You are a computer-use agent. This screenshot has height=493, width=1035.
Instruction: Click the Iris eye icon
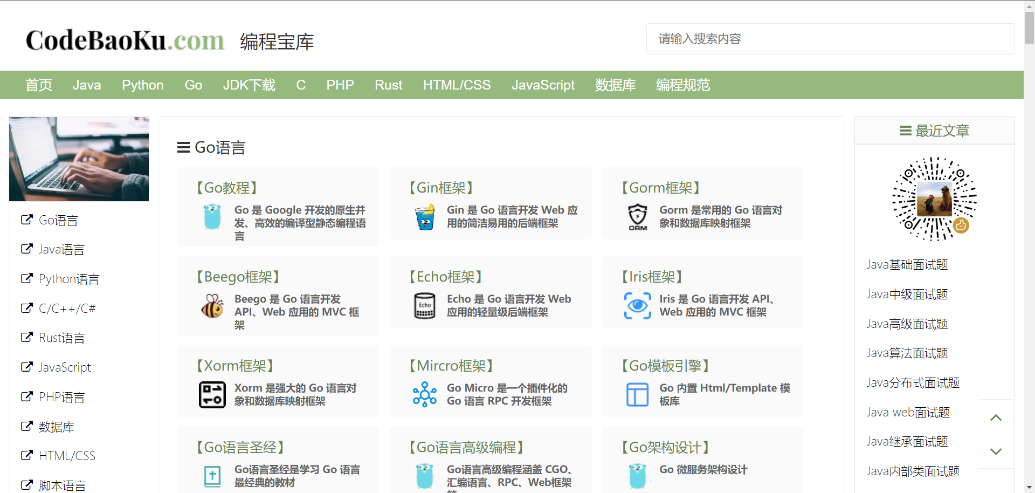point(638,306)
